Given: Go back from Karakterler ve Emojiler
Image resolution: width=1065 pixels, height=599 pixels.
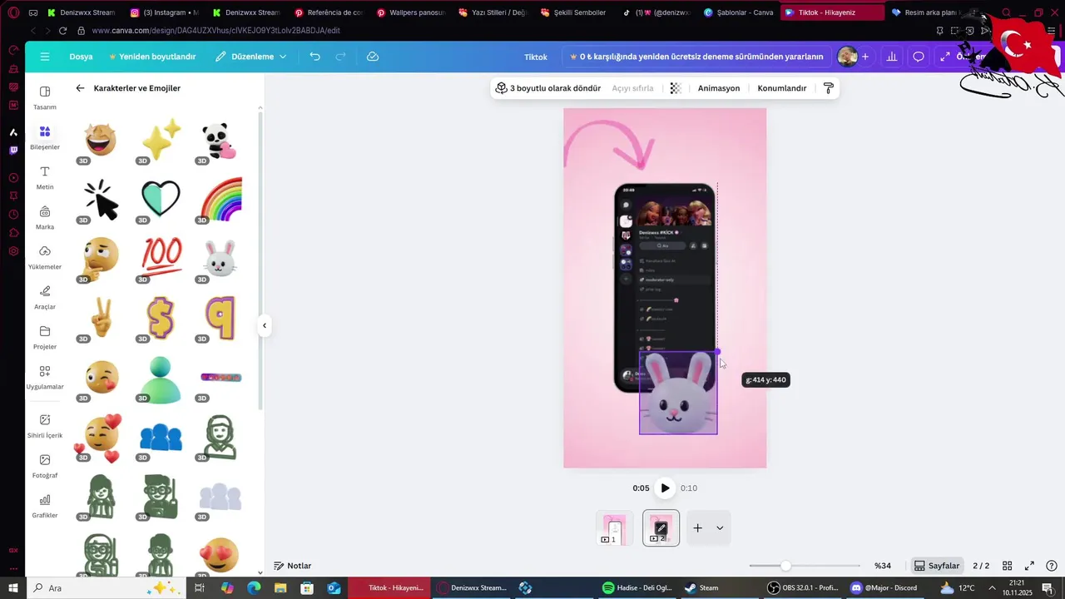Looking at the screenshot, I should pos(80,88).
